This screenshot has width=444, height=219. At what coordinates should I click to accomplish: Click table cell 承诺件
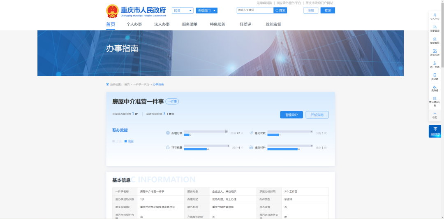click(305, 199)
